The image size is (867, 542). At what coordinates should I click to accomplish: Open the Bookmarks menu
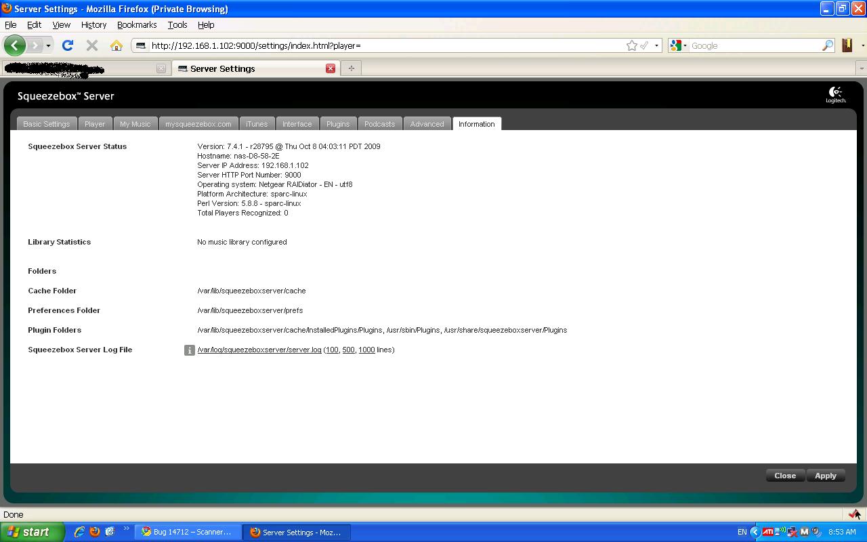point(137,24)
